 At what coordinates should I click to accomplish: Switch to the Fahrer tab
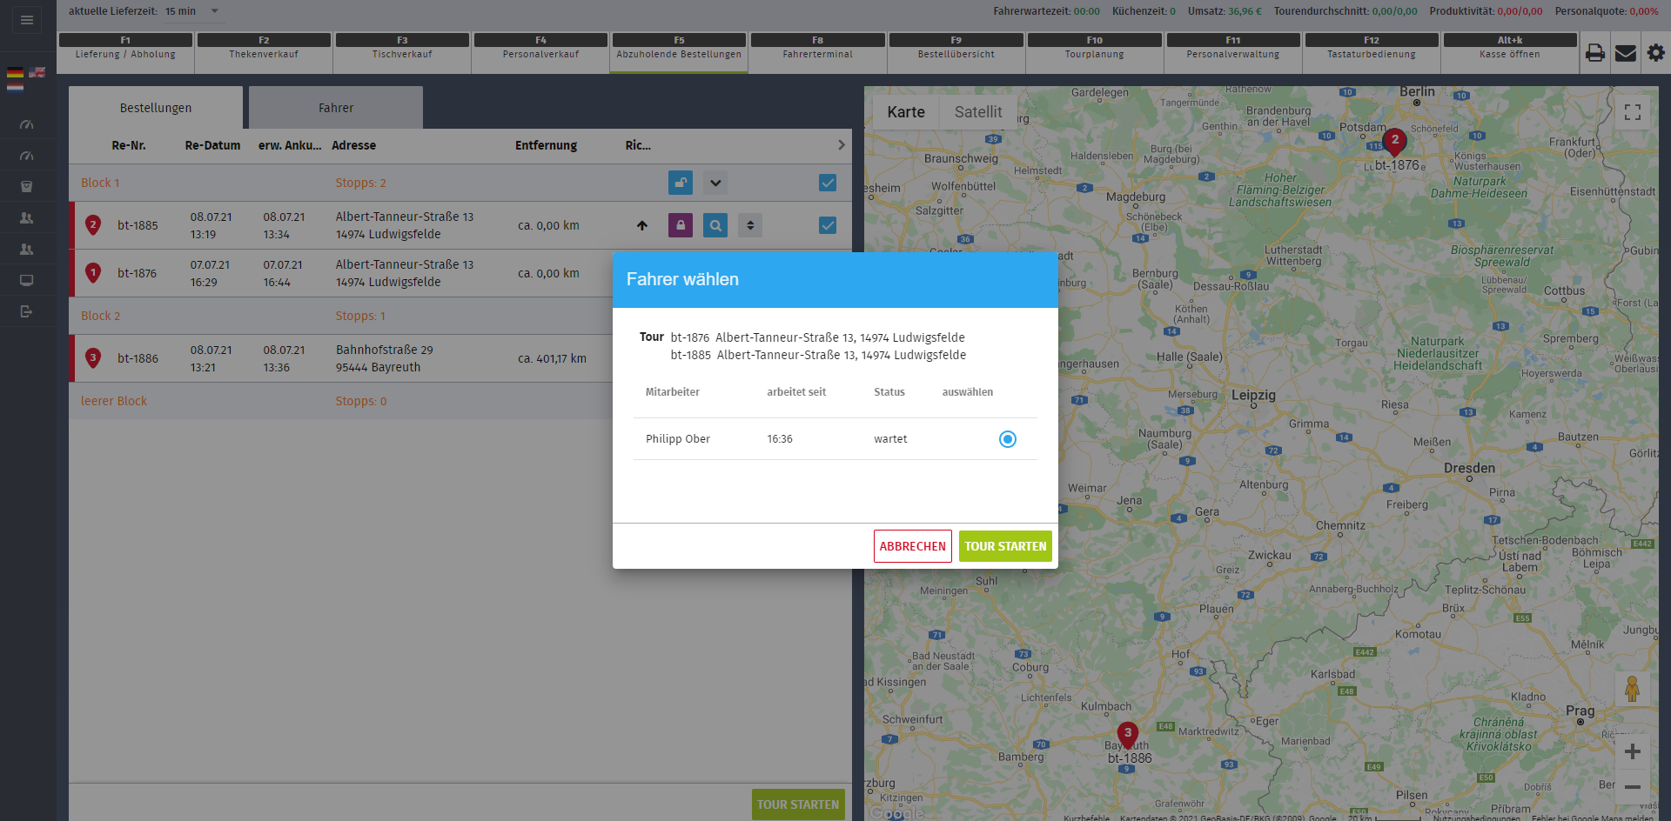point(336,108)
